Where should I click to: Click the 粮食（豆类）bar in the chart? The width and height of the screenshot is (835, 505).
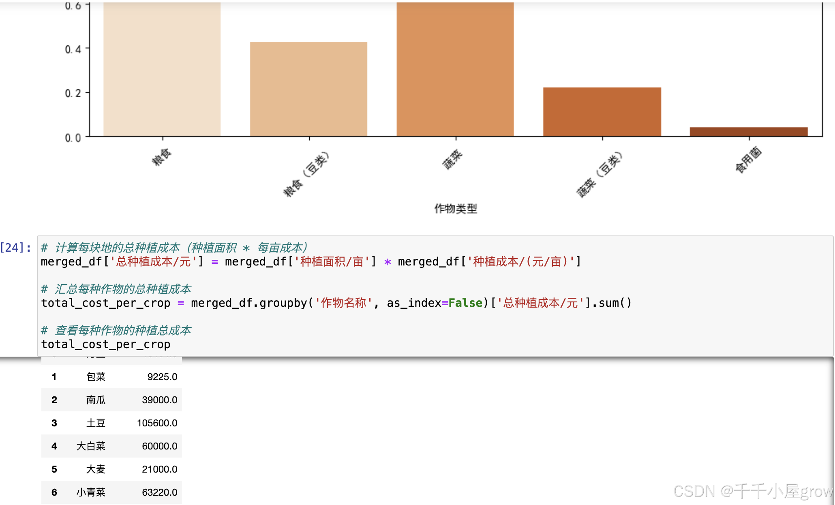click(308, 89)
